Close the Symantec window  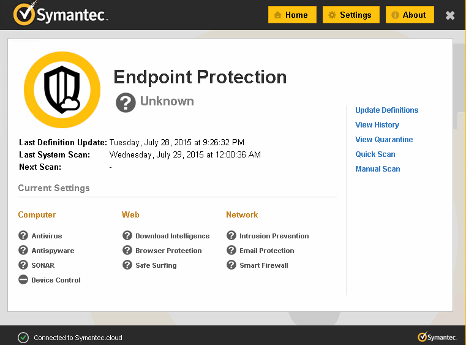(450, 15)
